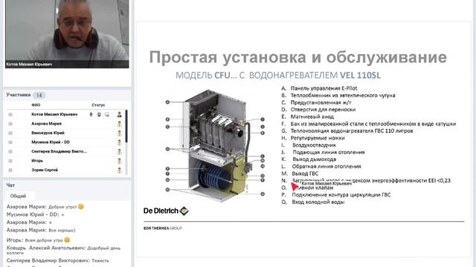Sort by the Статус column header
This screenshot has height=267, width=476.
(x=98, y=105)
